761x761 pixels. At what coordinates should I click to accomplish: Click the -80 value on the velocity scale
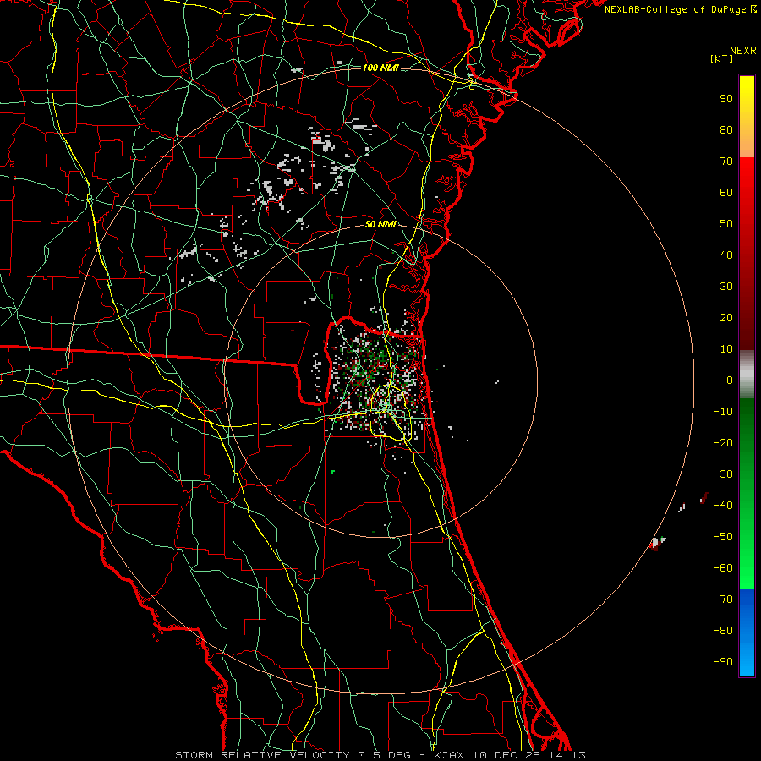pos(723,631)
